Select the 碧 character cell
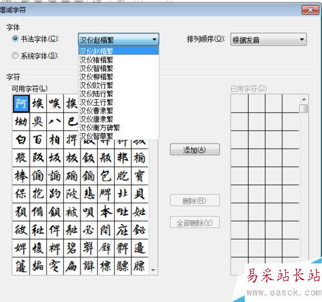This screenshot has height=302, width=322. (72, 249)
